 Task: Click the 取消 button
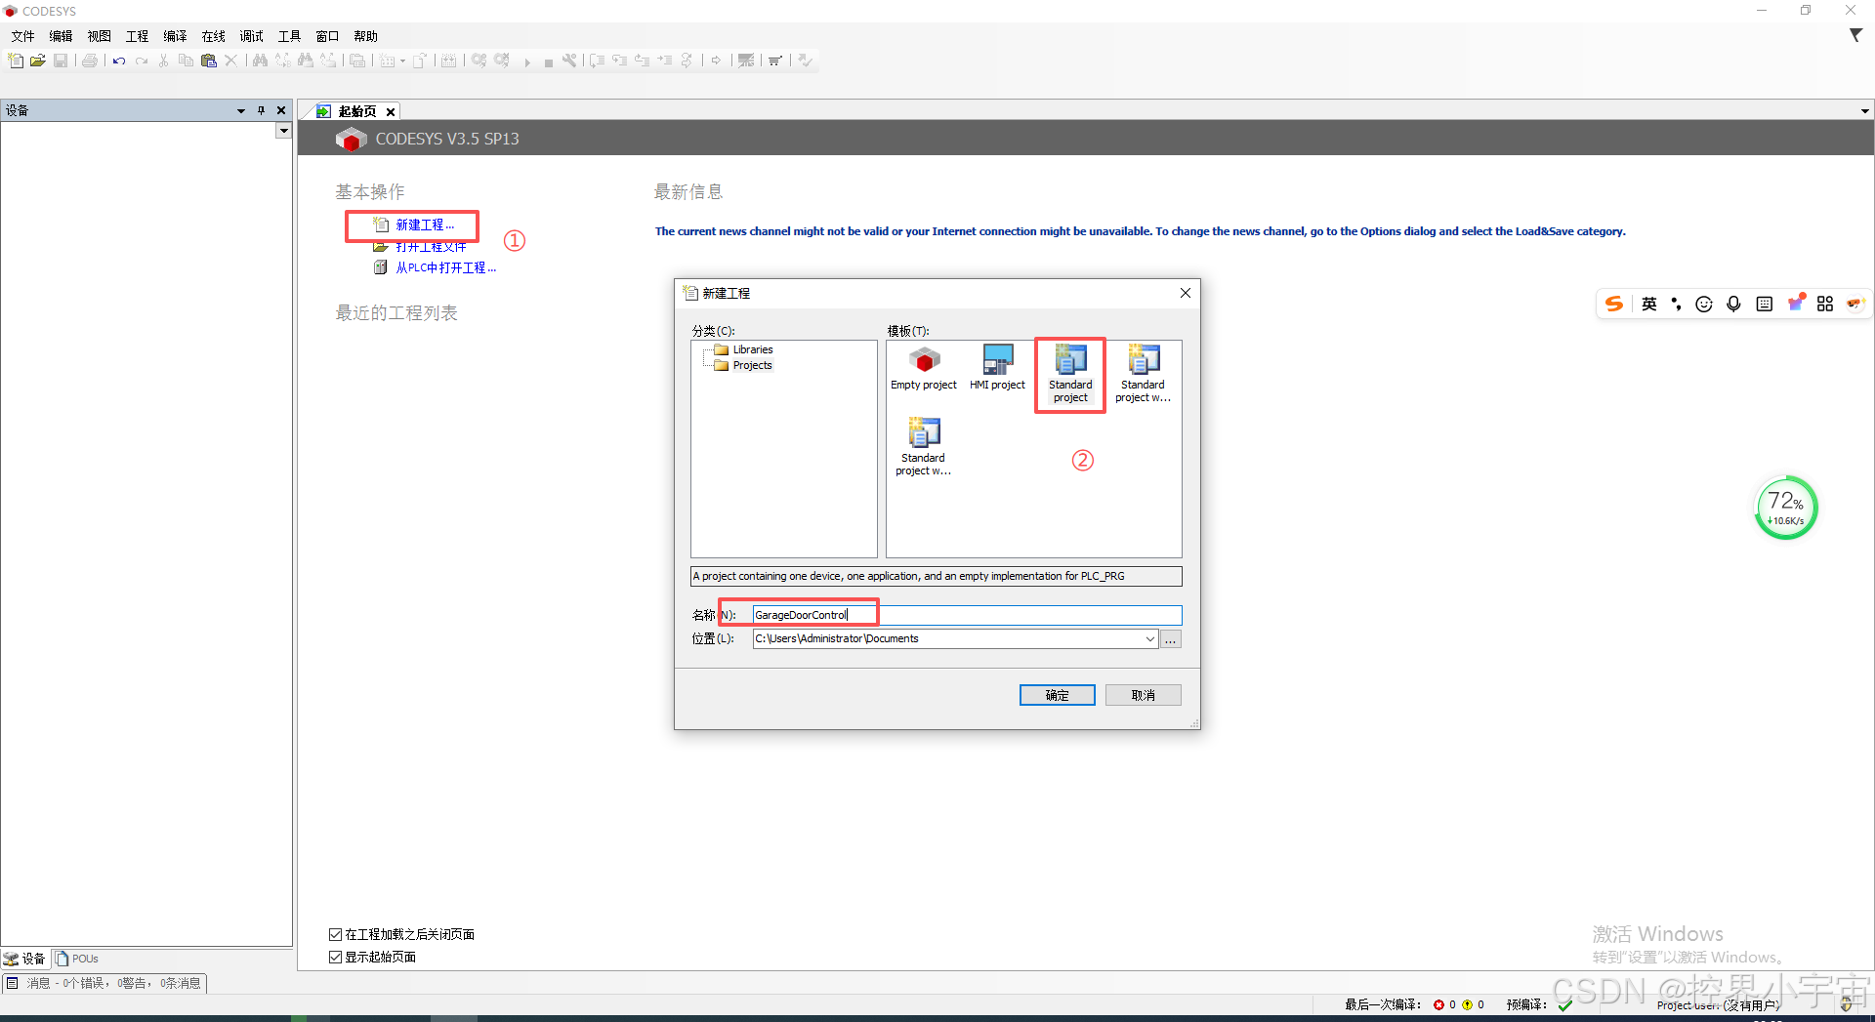coord(1143,695)
